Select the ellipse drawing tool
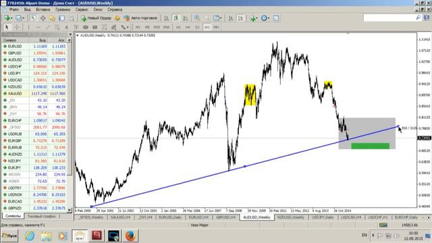The height and width of the screenshot is (243, 432). click(x=86, y=27)
